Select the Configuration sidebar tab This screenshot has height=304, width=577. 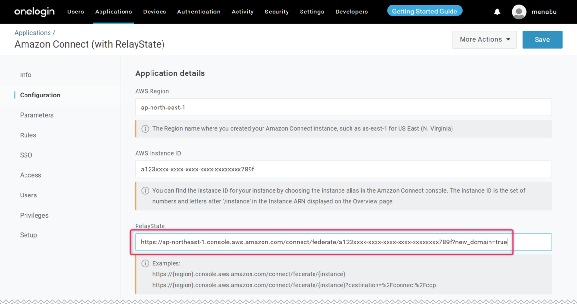40,95
